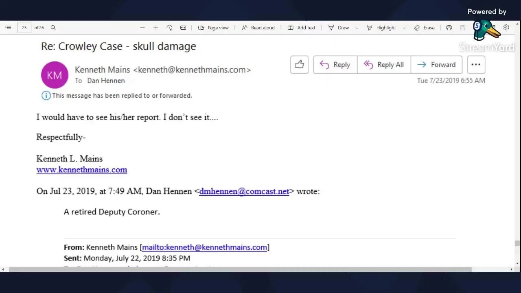Image resolution: width=521 pixels, height=293 pixels.
Task: Click the timestamp Tue 7/23/2019 6:55 AM
Action: (451, 81)
